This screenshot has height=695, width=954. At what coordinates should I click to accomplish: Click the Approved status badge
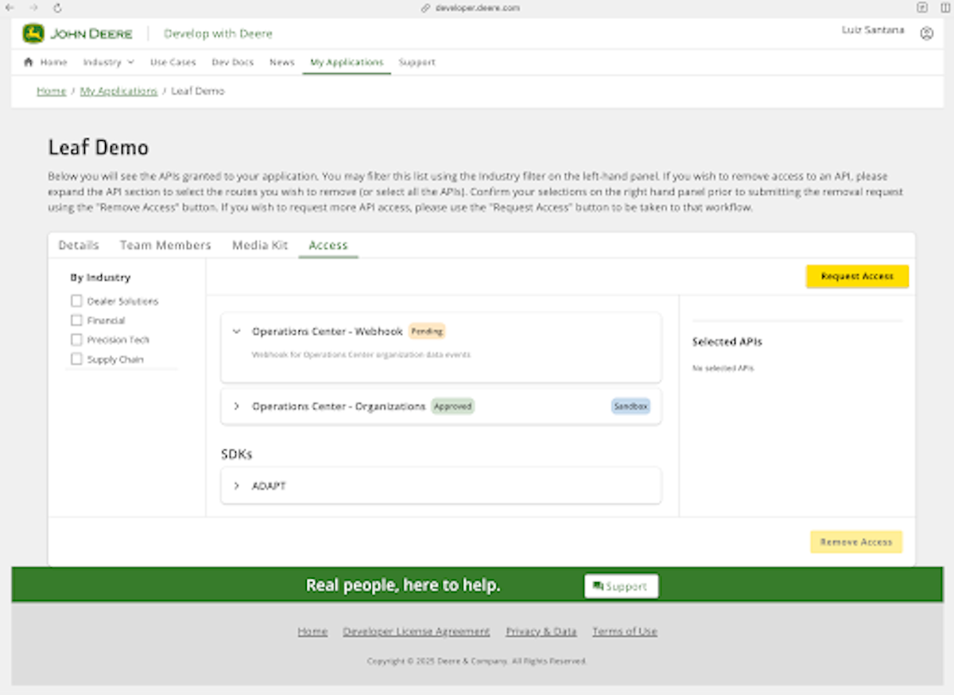[x=452, y=406]
